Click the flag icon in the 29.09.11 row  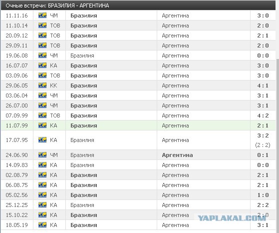[42, 45]
